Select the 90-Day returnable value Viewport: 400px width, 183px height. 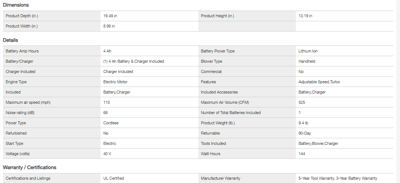coord(305,133)
